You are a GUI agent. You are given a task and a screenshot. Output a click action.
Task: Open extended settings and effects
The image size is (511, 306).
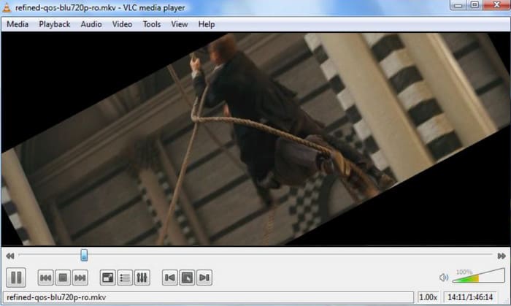pos(142,278)
